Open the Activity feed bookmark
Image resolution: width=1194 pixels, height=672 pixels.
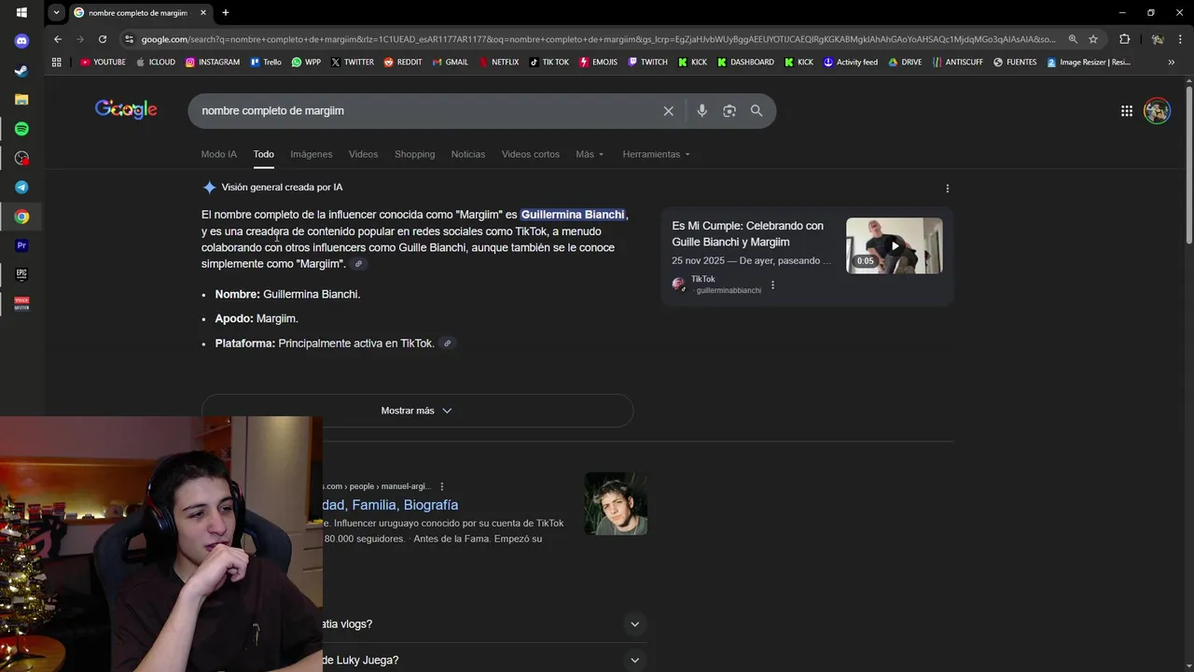pyautogui.click(x=851, y=63)
